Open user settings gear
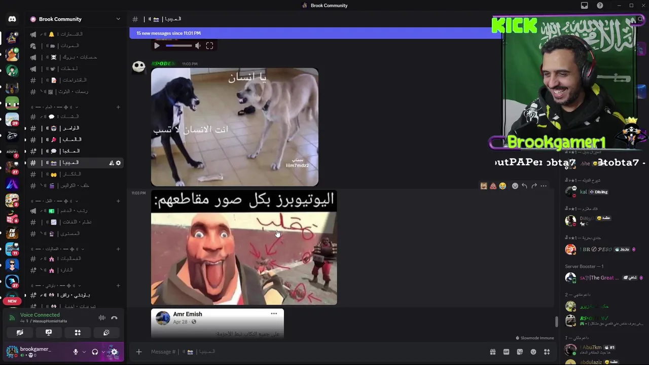Image resolution: width=649 pixels, height=365 pixels. pos(114,352)
